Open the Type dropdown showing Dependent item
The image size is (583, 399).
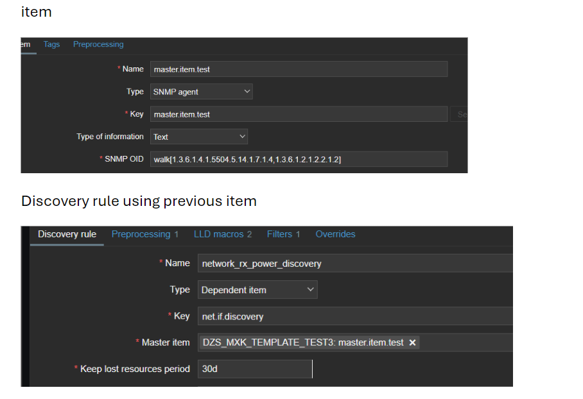pyautogui.click(x=257, y=290)
